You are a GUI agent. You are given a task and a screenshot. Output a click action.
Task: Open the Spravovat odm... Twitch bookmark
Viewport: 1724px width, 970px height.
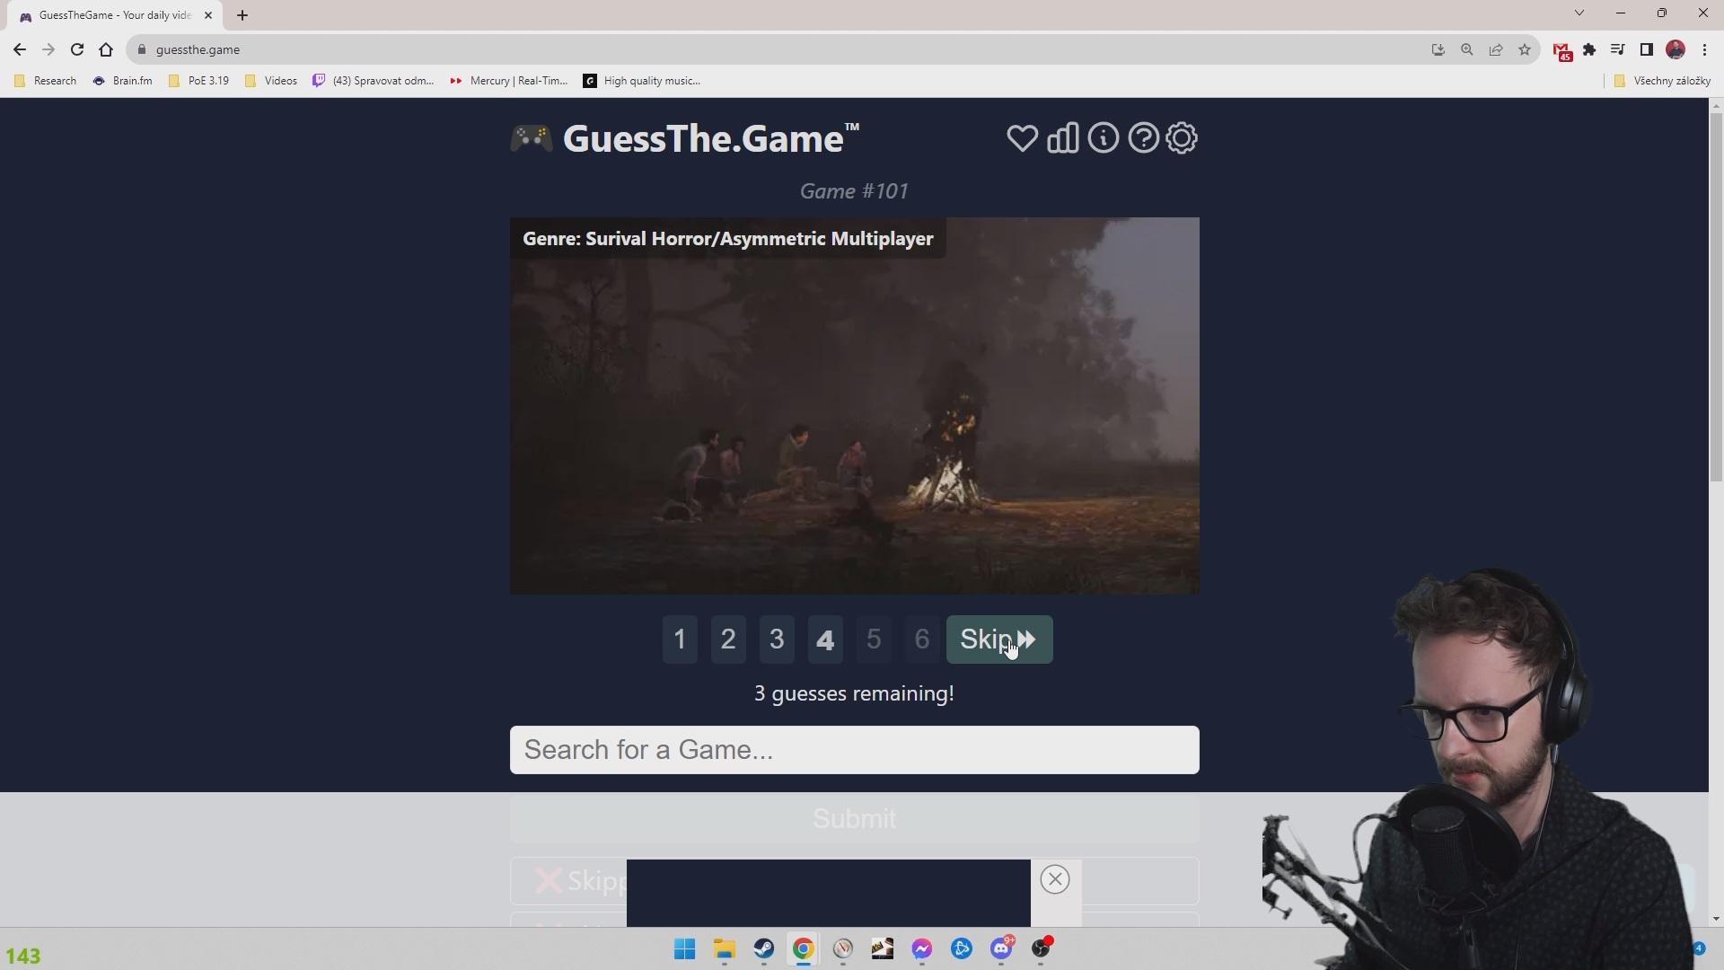coord(374,81)
